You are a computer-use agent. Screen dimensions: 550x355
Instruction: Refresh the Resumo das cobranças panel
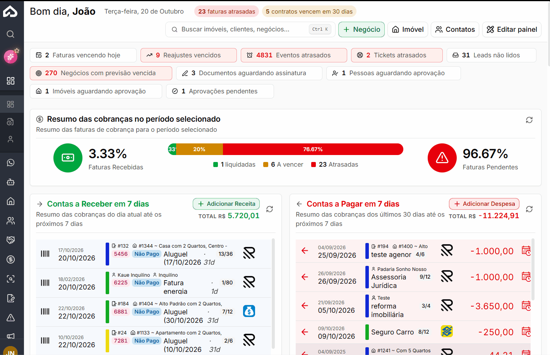pyautogui.click(x=529, y=120)
